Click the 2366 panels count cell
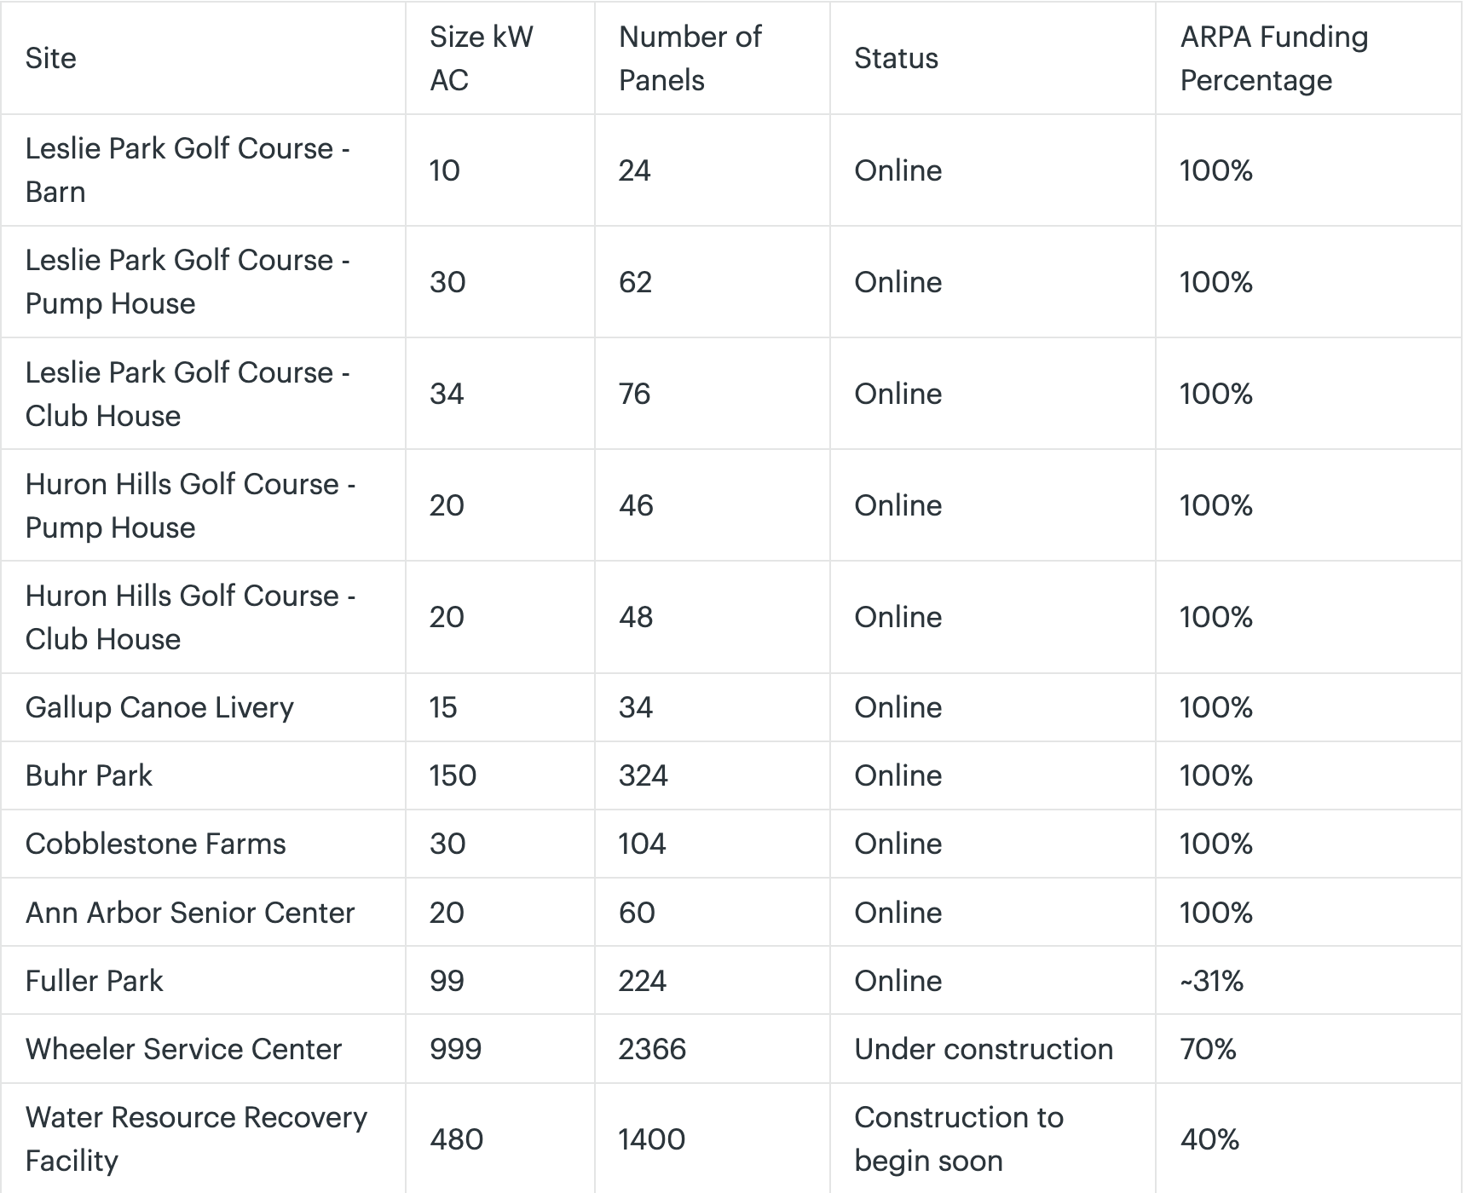 713,1049
